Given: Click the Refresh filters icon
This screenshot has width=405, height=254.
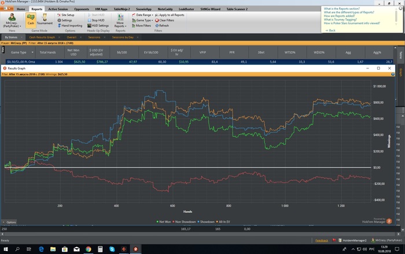Looking at the screenshot, I should [157, 26].
